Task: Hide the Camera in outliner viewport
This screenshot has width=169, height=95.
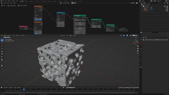Action: point(166,8)
